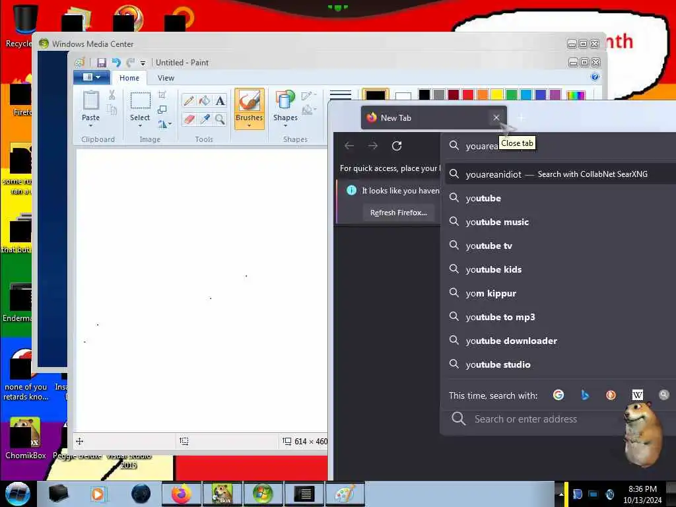Select the Color picker eyedropper tool
The image size is (676, 507).
pyautogui.click(x=205, y=119)
